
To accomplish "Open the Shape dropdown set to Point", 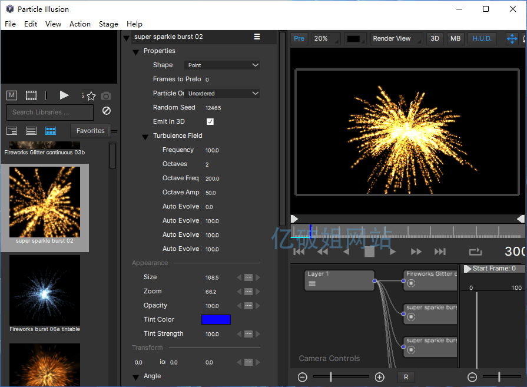I will pyautogui.click(x=222, y=65).
